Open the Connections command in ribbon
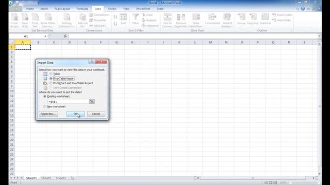This screenshot has width=330, height=185. [99, 15]
